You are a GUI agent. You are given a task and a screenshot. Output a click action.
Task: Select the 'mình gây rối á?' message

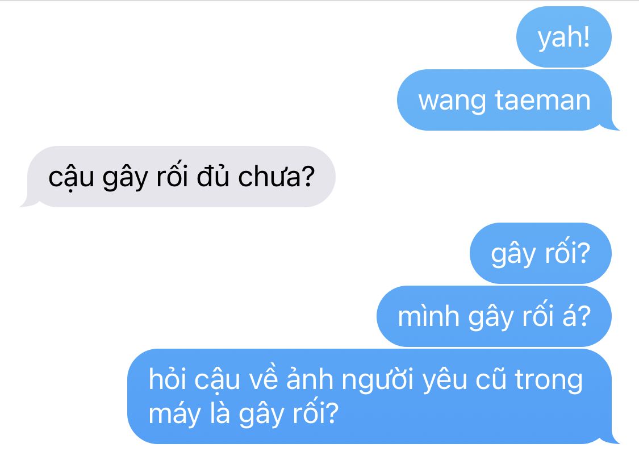pyautogui.click(x=494, y=316)
